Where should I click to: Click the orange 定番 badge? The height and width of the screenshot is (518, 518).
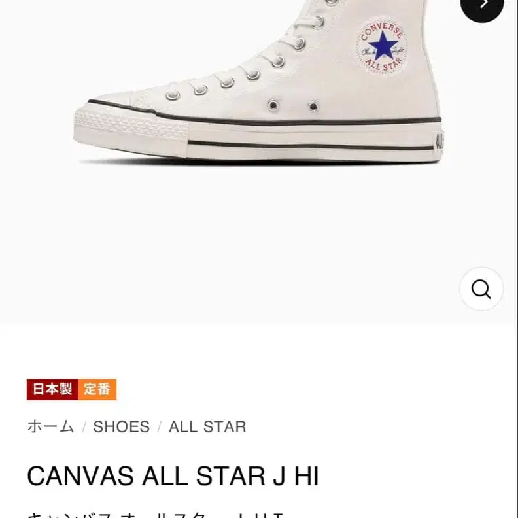tap(97, 389)
